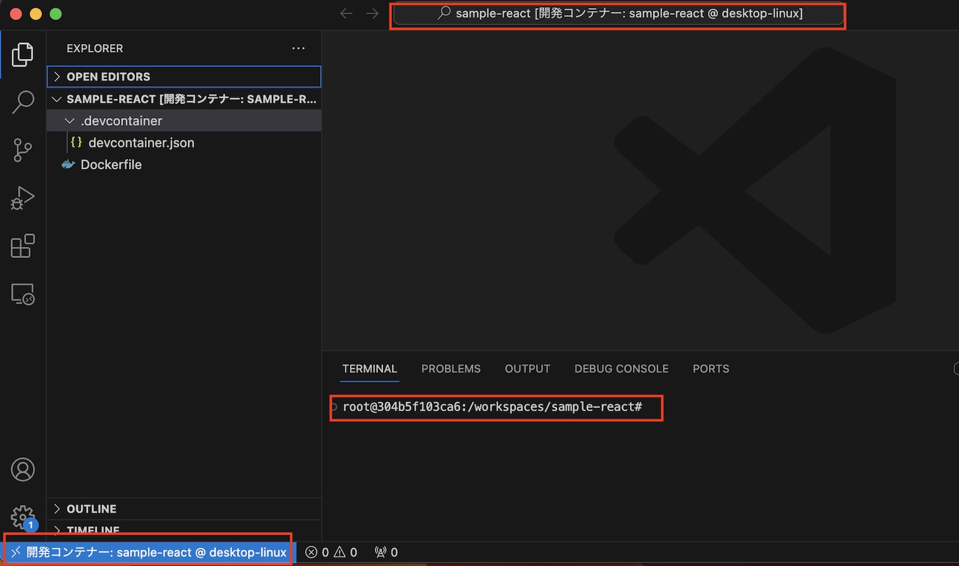The height and width of the screenshot is (566, 959).
Task: Go back with the left arrow
Action: coord(346,14)
